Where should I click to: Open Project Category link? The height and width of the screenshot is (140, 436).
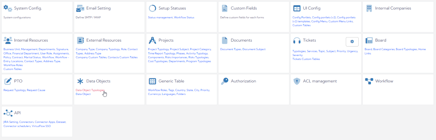200,49
